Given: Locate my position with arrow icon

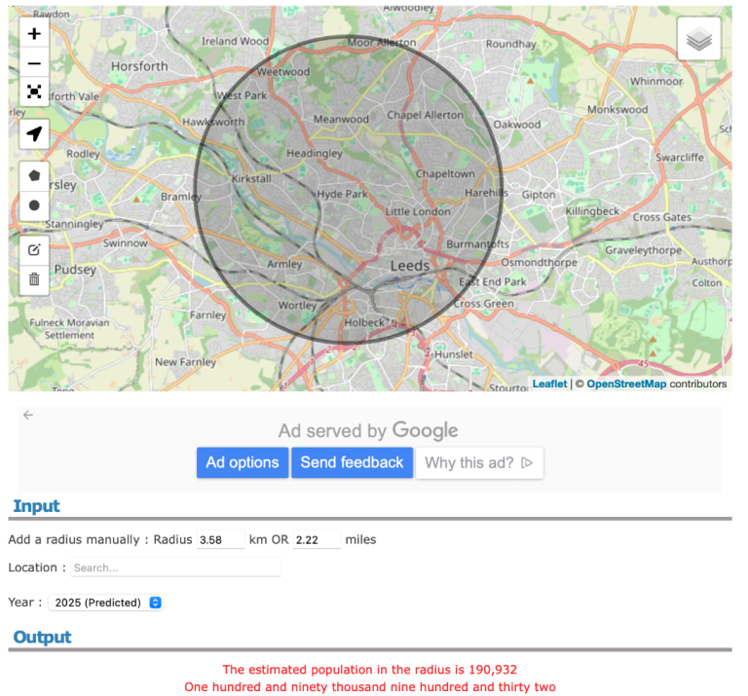Looking at the screenshot, I should point(34,134).
